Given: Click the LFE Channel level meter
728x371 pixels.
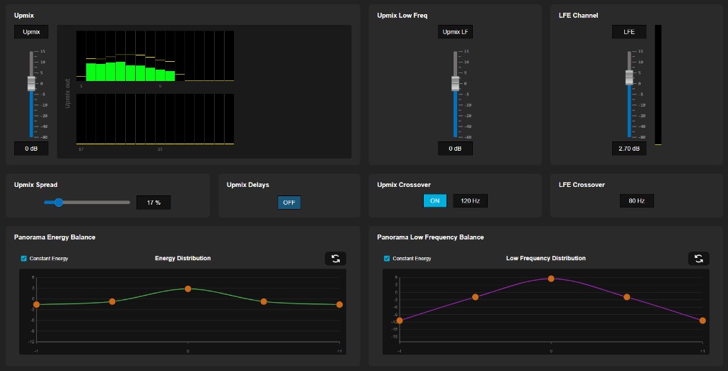Looking at the screenshot, I should (658, 85).
